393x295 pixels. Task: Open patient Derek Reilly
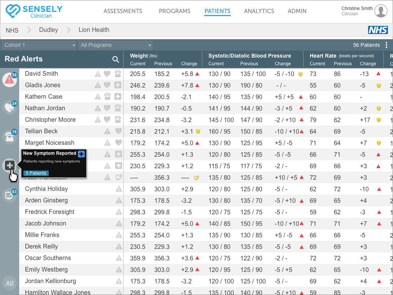41,247
